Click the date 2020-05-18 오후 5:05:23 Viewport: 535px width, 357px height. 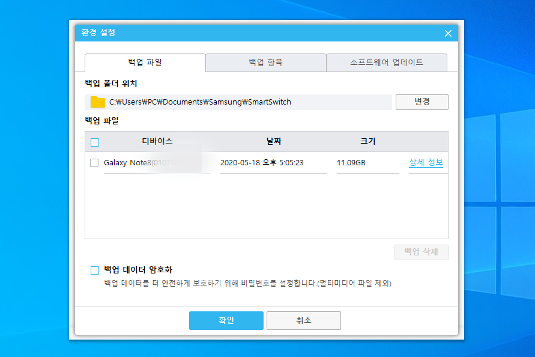(262, 163)
